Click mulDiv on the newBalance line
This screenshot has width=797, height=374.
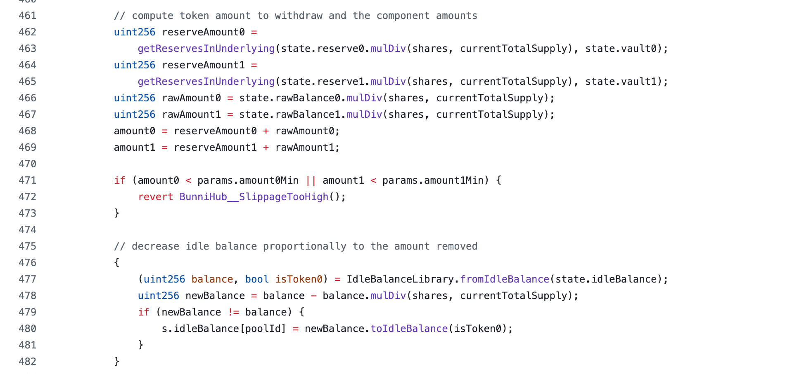tap(388, 296)
